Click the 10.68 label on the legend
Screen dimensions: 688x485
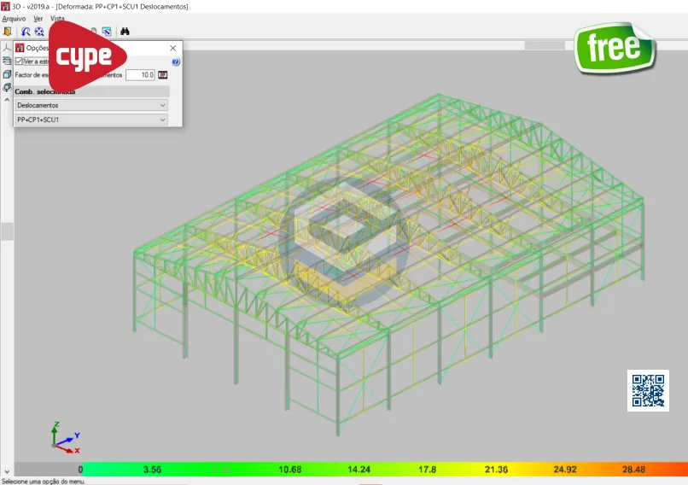[289, 470]
